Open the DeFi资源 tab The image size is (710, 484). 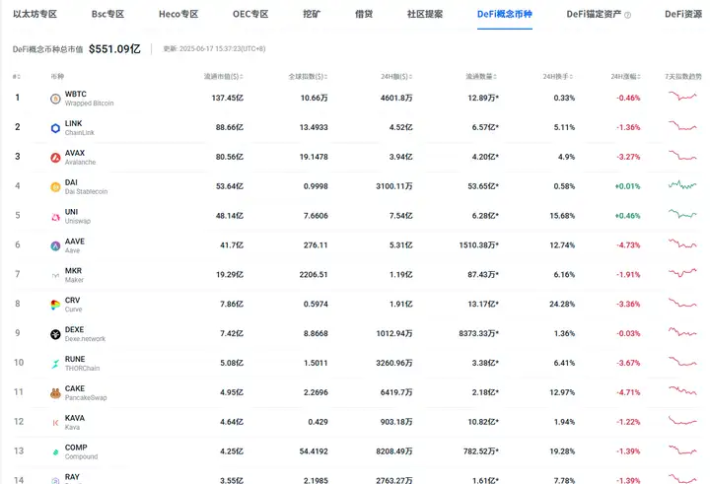(683, 14)
